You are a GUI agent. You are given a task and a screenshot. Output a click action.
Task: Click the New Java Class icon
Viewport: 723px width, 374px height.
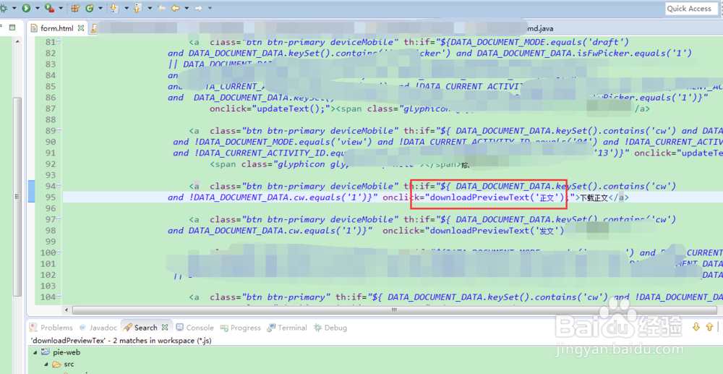(88, 8)
